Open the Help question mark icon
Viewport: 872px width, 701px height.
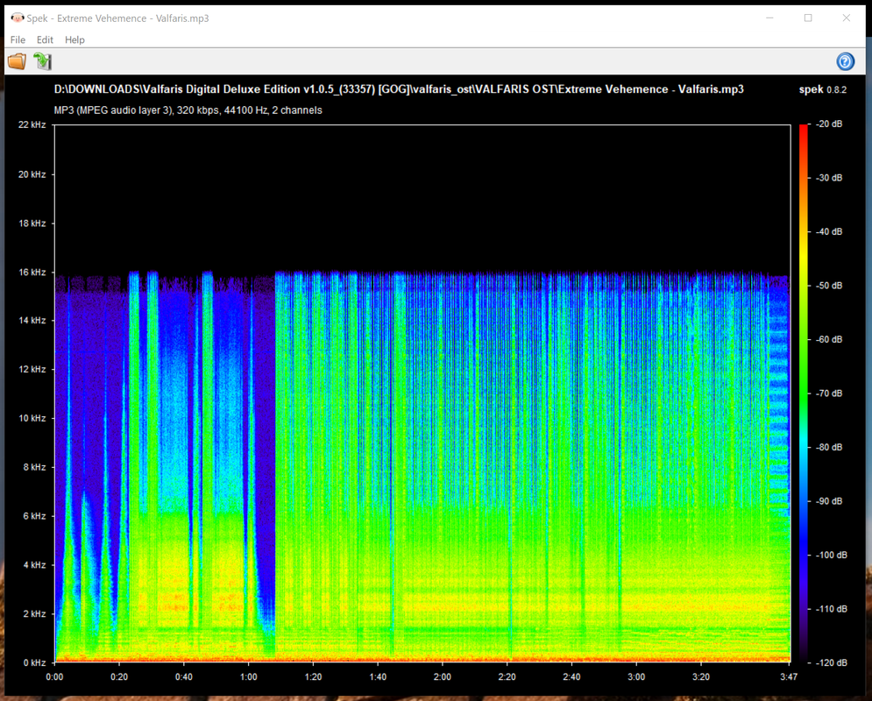846,61
